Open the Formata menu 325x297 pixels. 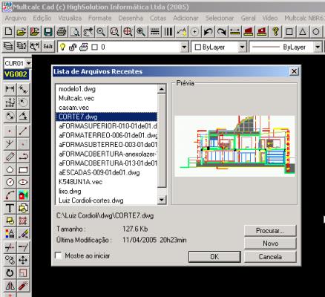point(100,19)
